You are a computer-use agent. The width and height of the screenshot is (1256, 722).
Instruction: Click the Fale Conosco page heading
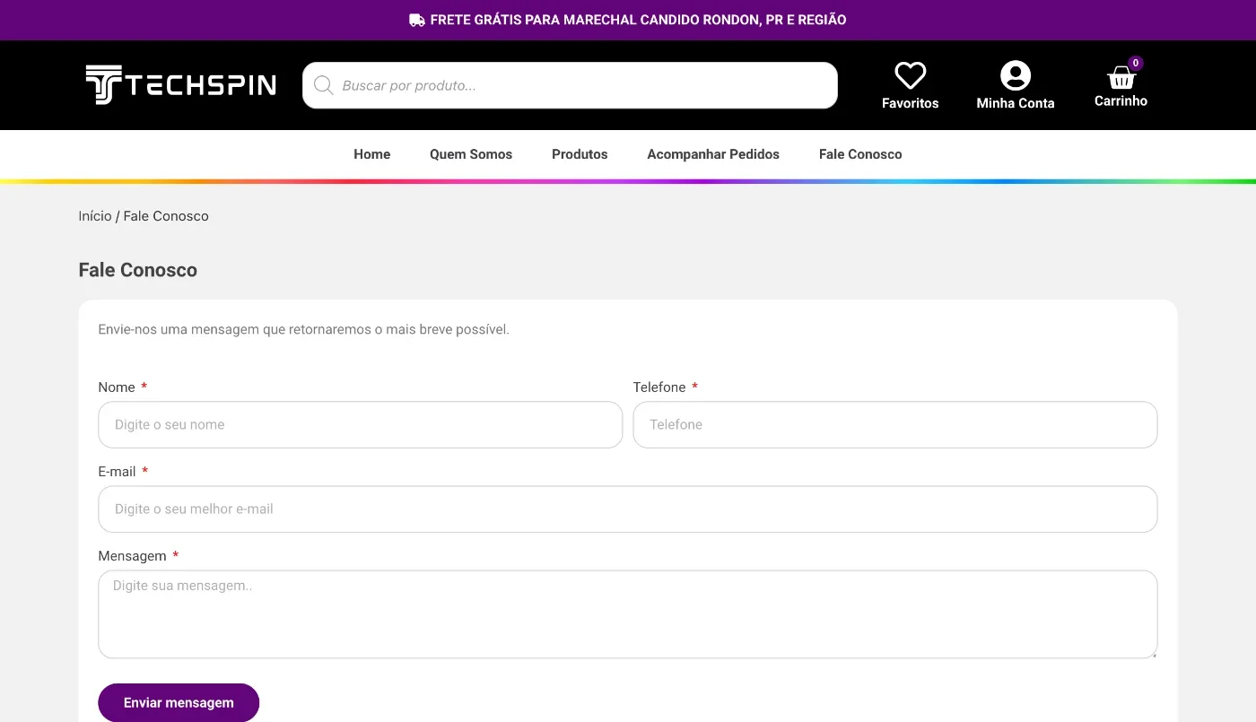[138, 270]
